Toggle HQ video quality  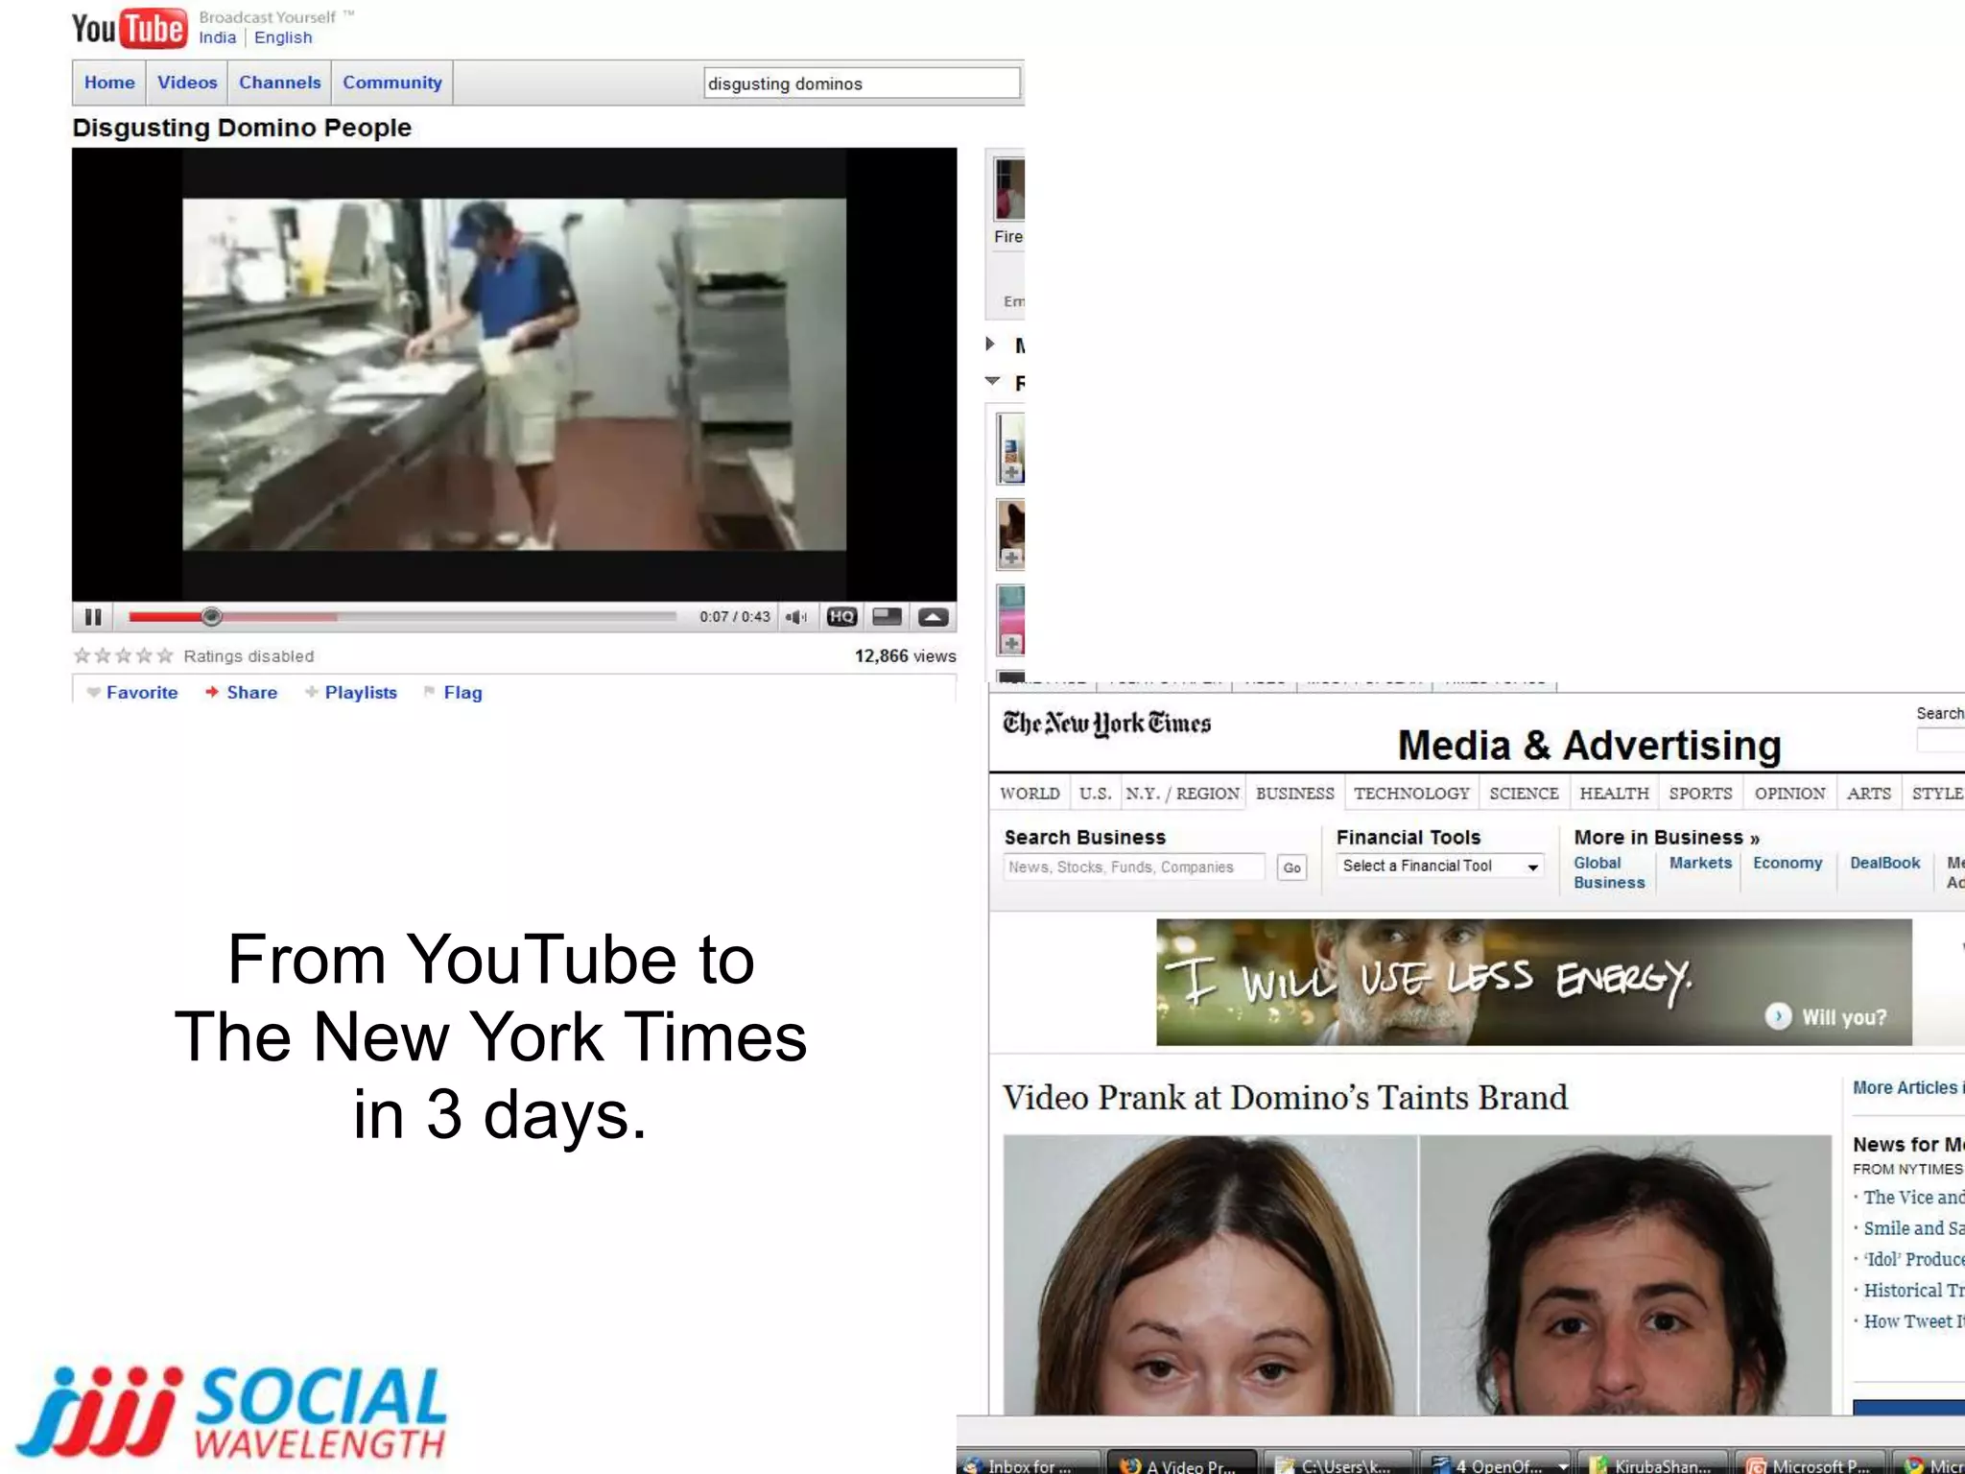click(841, 617)
